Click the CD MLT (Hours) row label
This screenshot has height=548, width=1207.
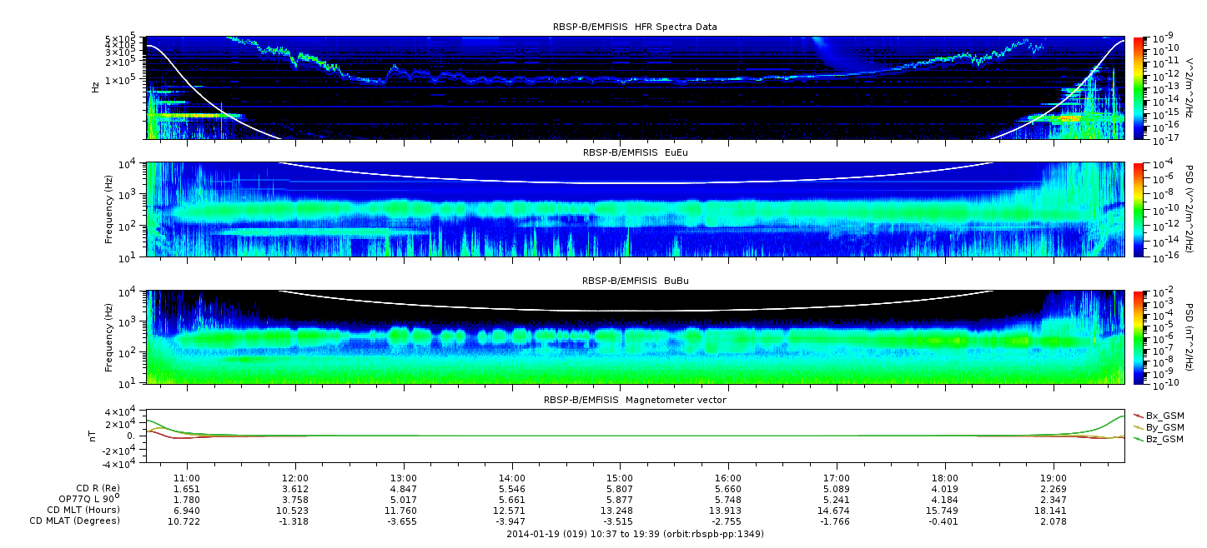point(83,510)
